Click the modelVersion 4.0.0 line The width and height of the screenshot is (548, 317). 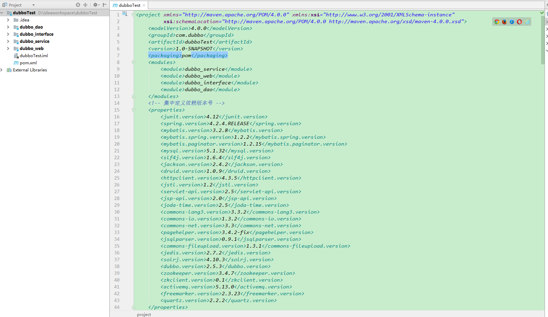(x=200, y=28)
